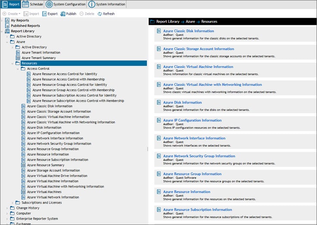Click the pane splitter handle between tree and list
This screenshot has width=317, height=225.
[x=148, y=149]
